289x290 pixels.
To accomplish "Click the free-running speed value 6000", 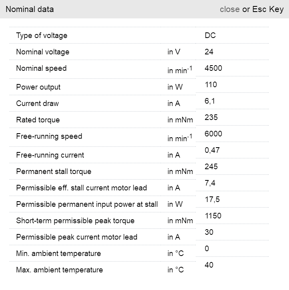I will click(x=213, y=134).
